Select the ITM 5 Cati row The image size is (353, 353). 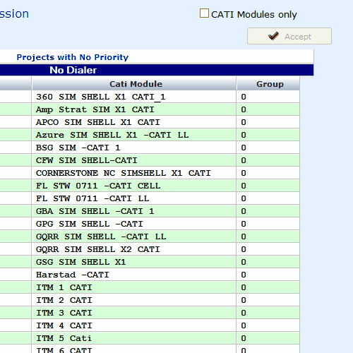point(150,338)
